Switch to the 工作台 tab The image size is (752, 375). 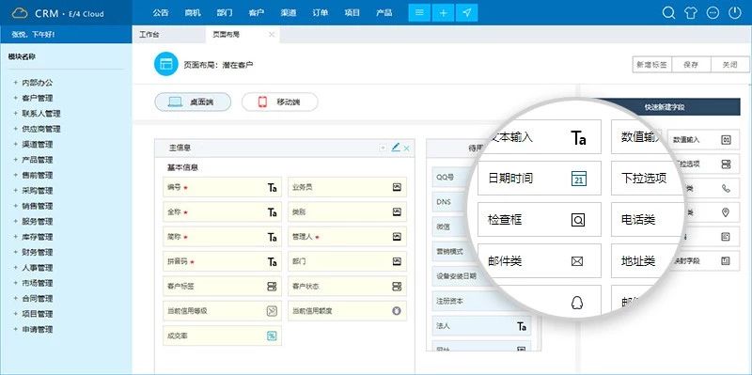(x=149, y=35)
